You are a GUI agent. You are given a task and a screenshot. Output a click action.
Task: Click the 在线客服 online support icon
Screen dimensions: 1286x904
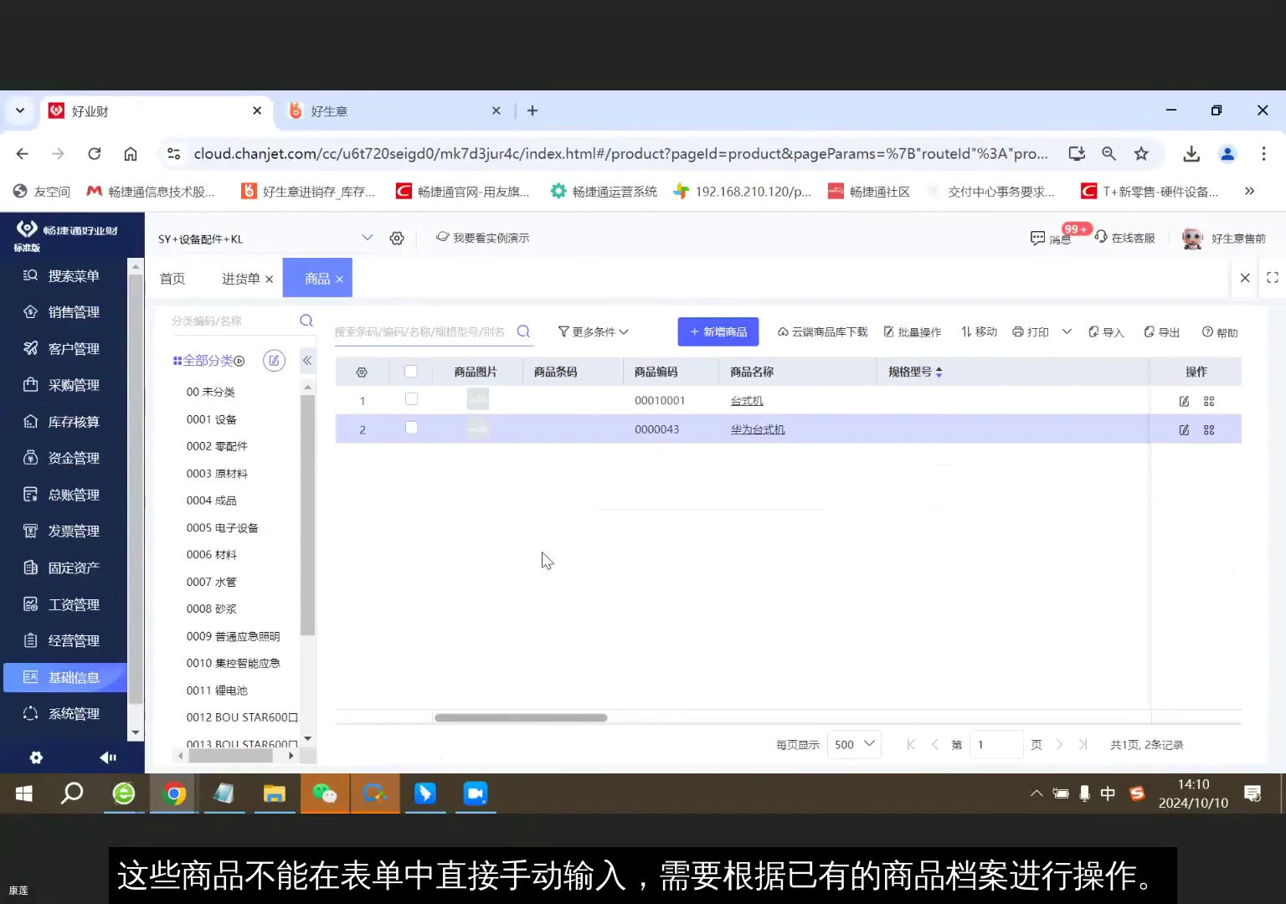[1126, 238]
